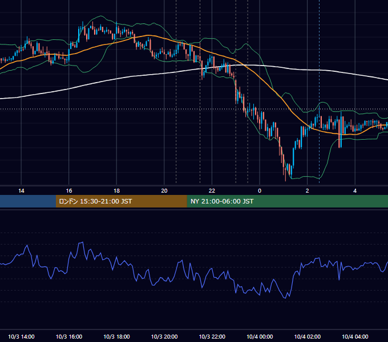Select the NY 21:00-06:00 JST session bar
This screenshot has height=342, width=388.
pos(287,201)
